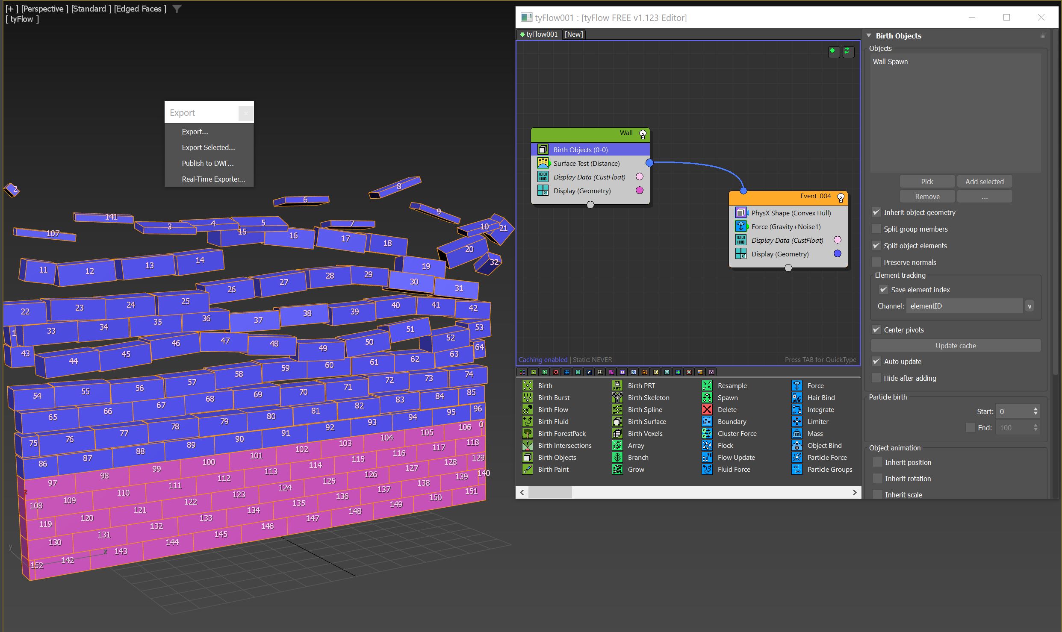The height and width of the screenshot is (632, 1062).
Task: Open the Edged Faces display menu
Action: tap(140, 9)
